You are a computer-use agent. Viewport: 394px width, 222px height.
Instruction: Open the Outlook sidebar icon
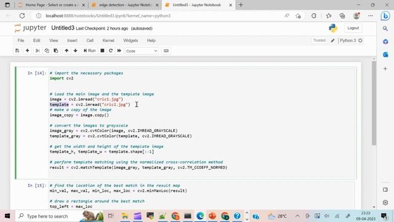pyautogui.click(x=385, y=54)
